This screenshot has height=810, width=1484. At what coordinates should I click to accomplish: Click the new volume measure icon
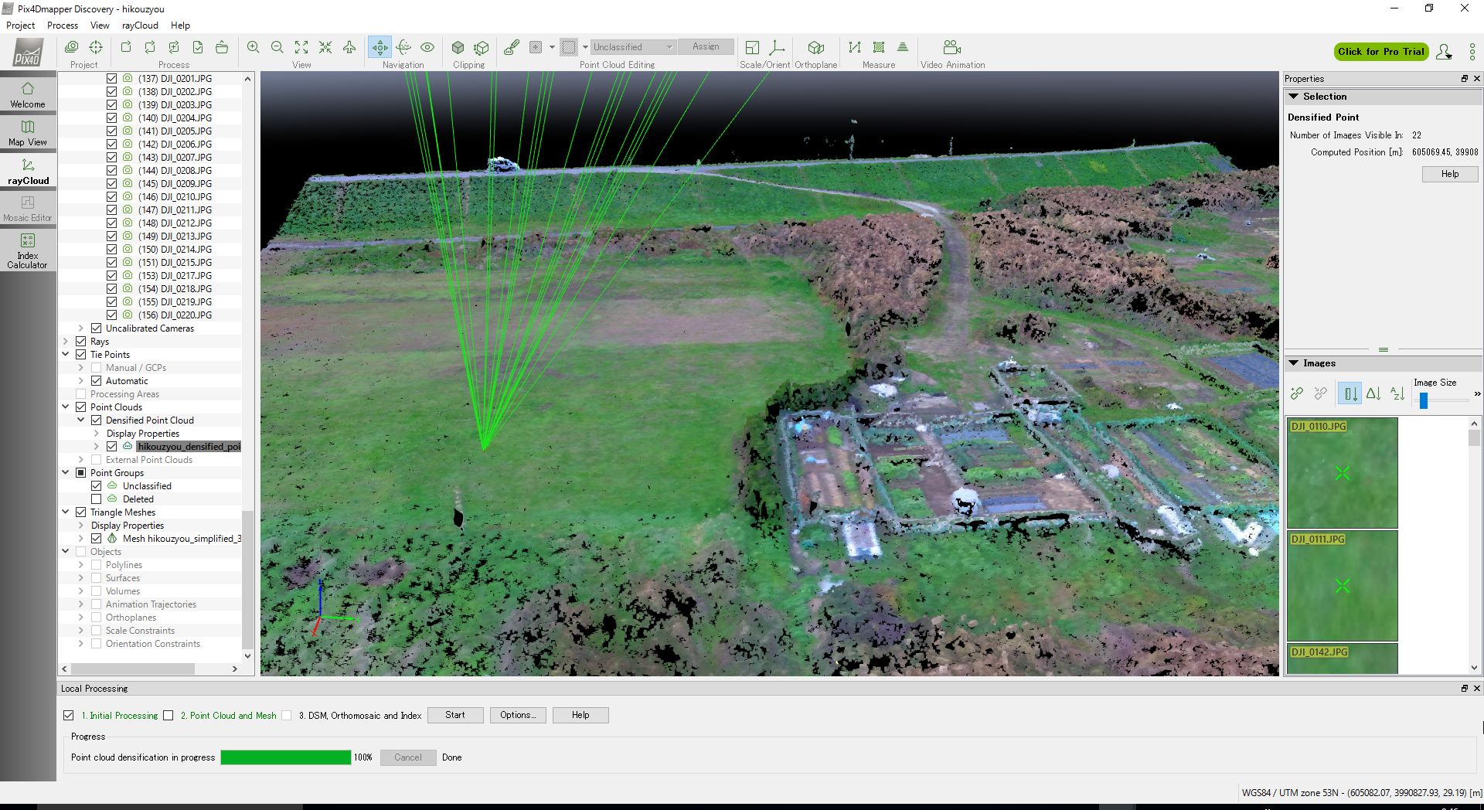[x=903, y=47]
